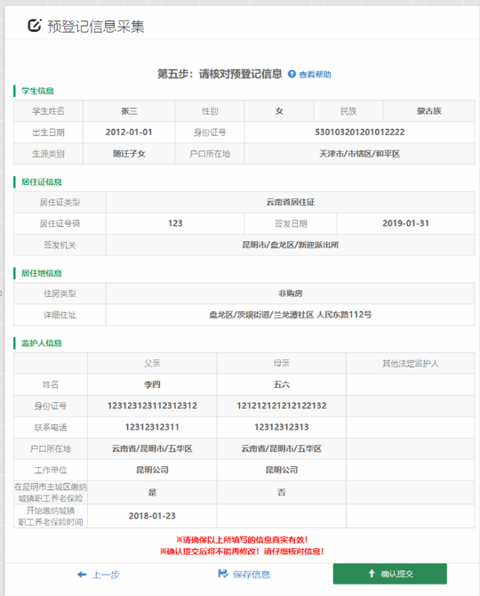Click the save icon before 保存信息
Viewport: 480px width, 596px height.
point(223,574)
